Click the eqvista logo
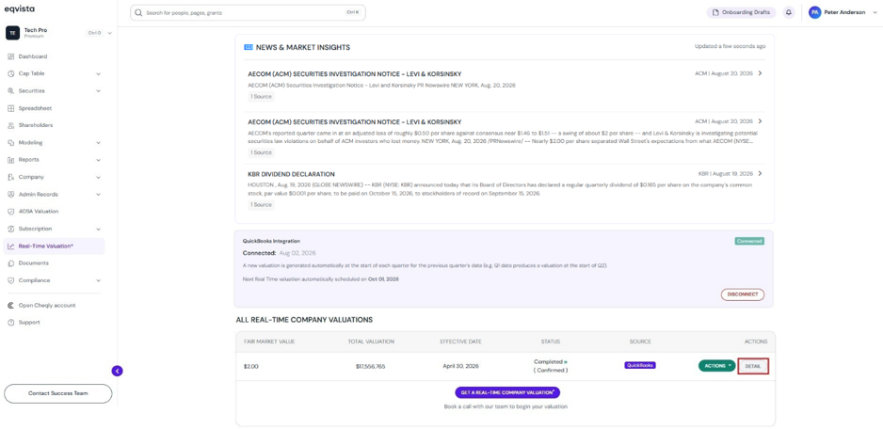 coord(20,8)
